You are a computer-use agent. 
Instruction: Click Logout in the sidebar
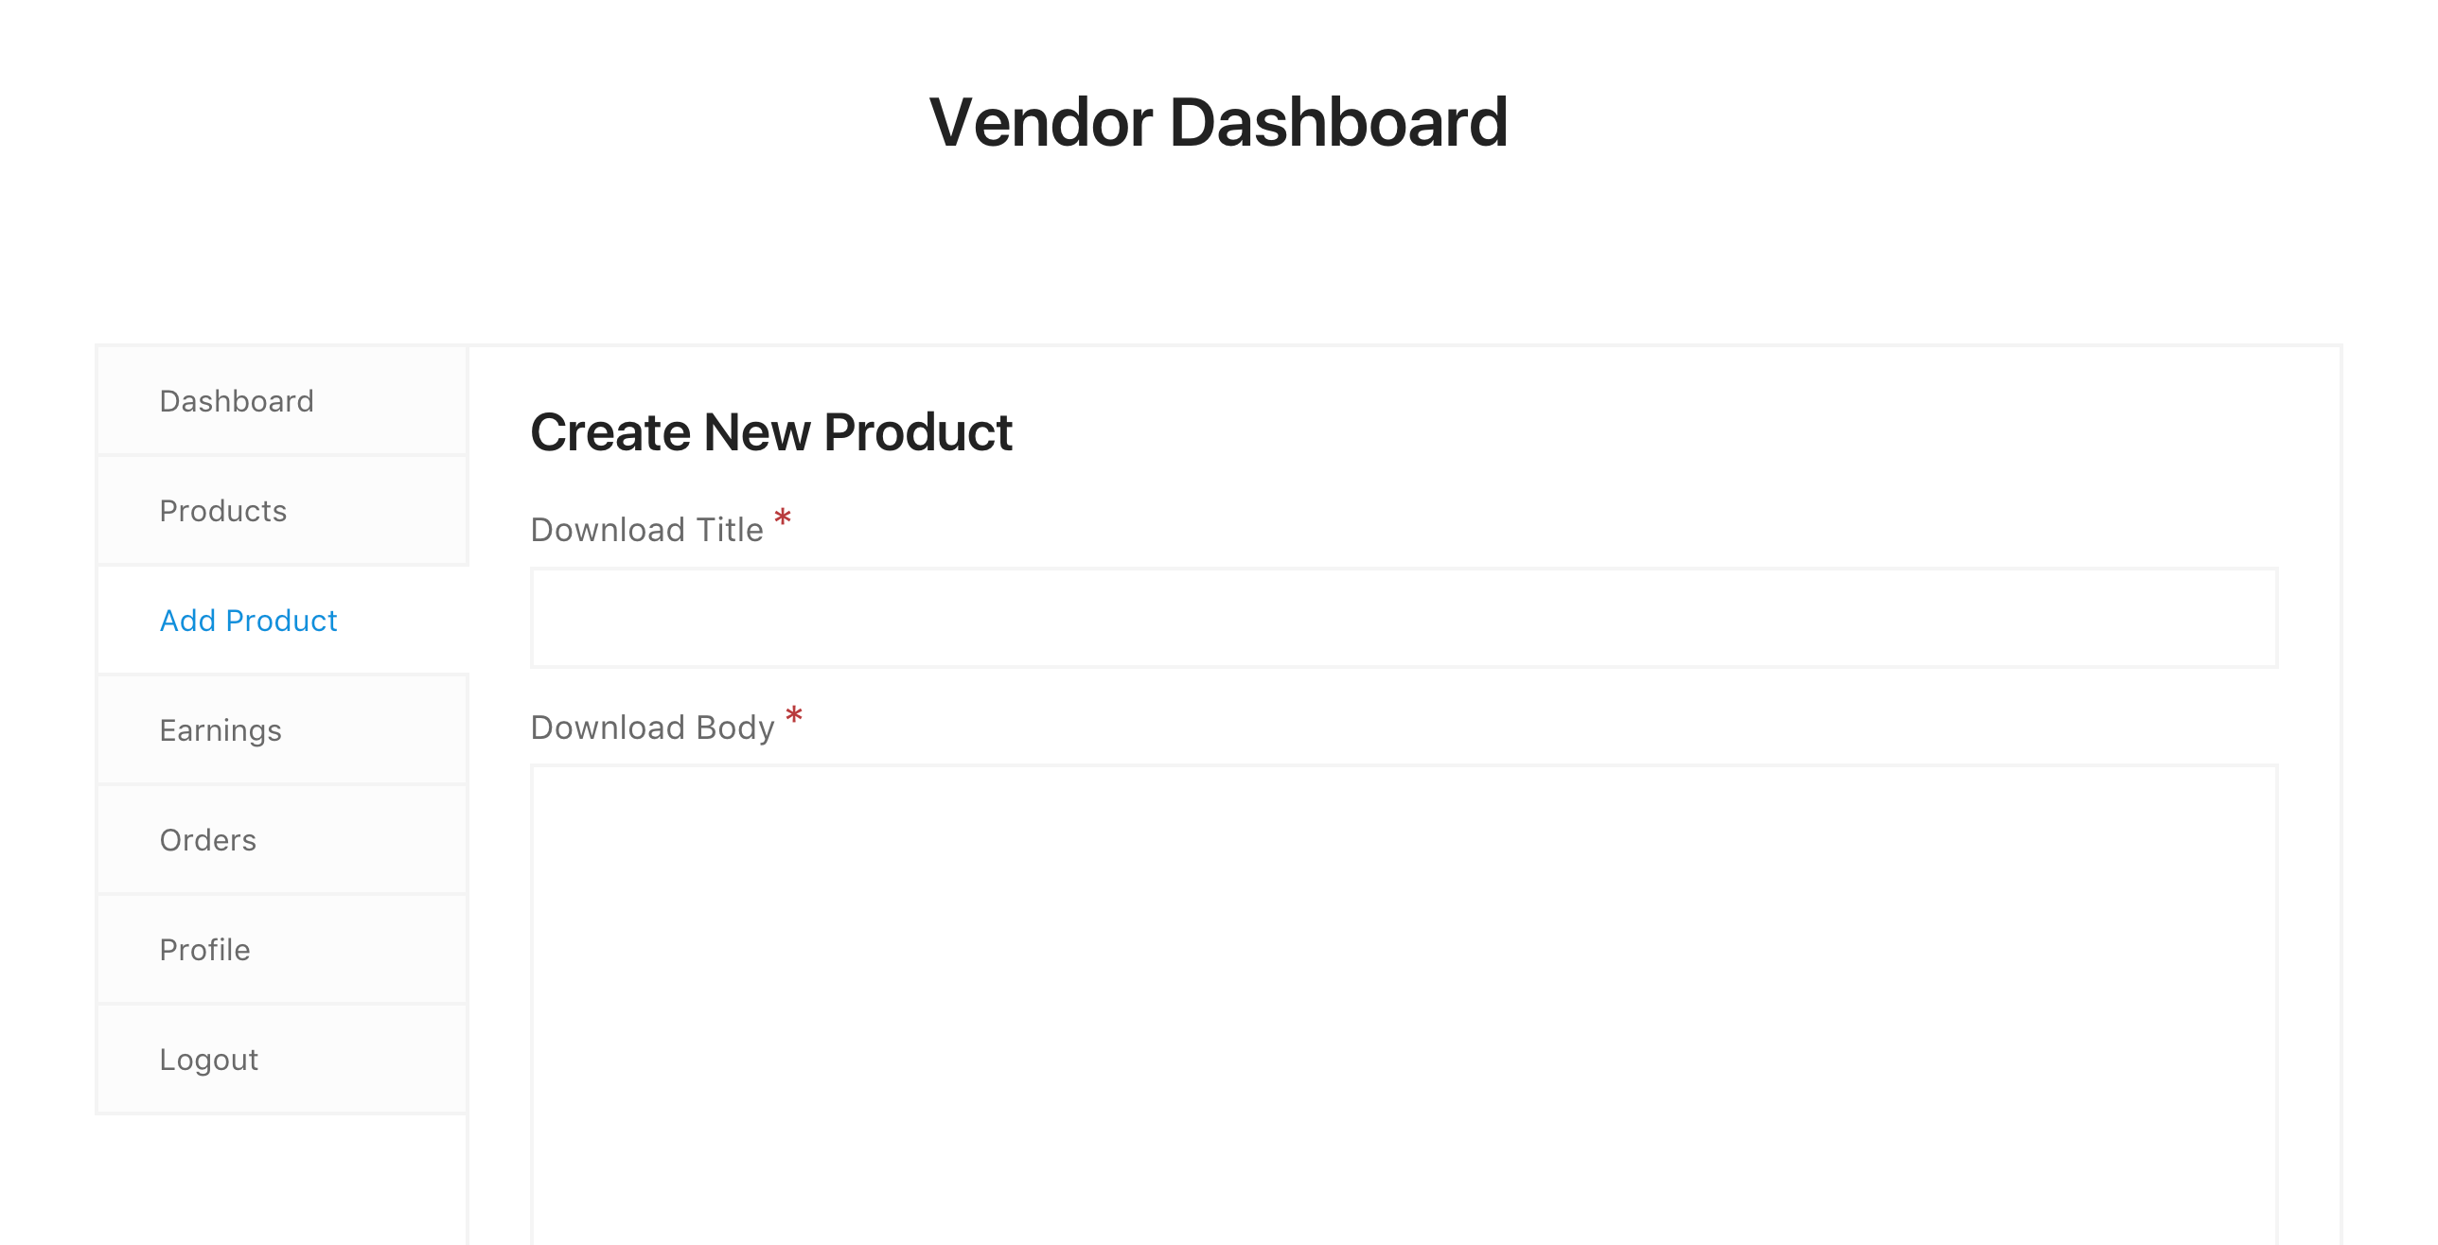tap(209, 1060)
